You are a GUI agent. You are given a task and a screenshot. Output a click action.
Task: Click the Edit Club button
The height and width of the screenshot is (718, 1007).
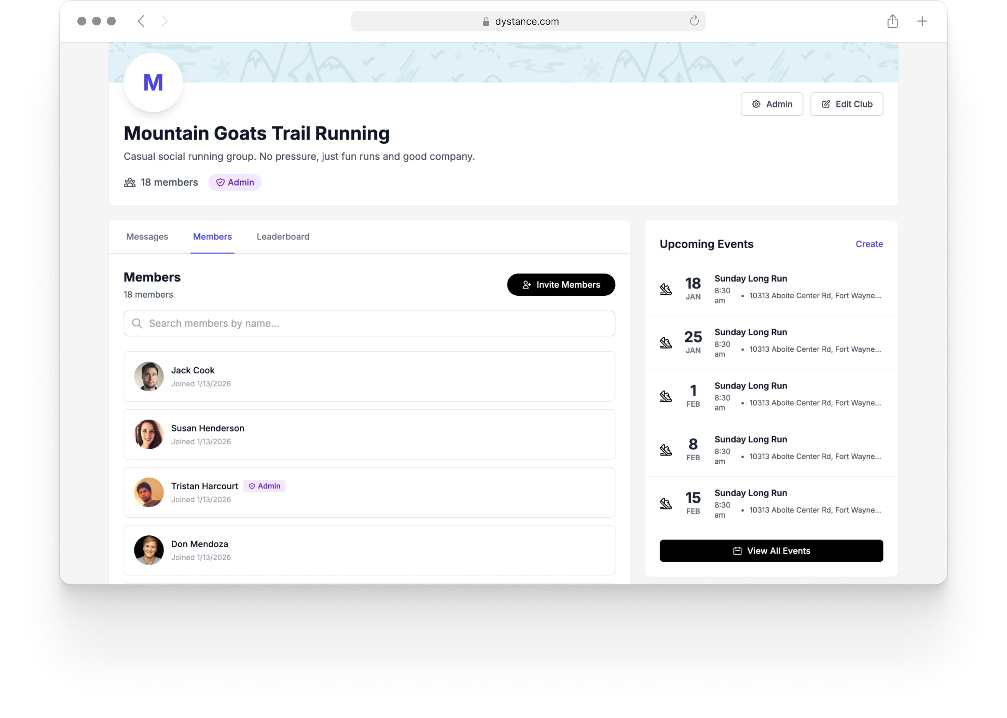pos(846,104)
